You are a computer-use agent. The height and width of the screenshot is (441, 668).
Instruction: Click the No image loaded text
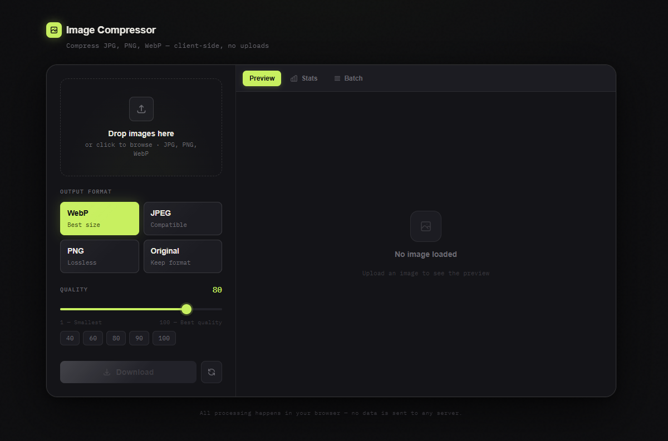click(426, 254)
